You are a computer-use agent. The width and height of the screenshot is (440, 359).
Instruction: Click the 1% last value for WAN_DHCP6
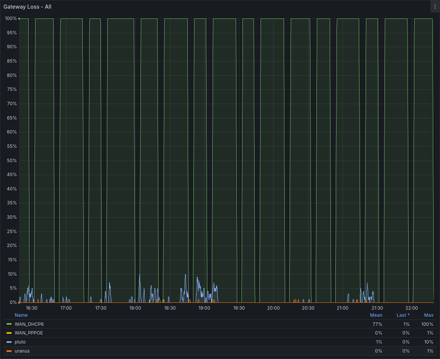click(x=406, y=324)
